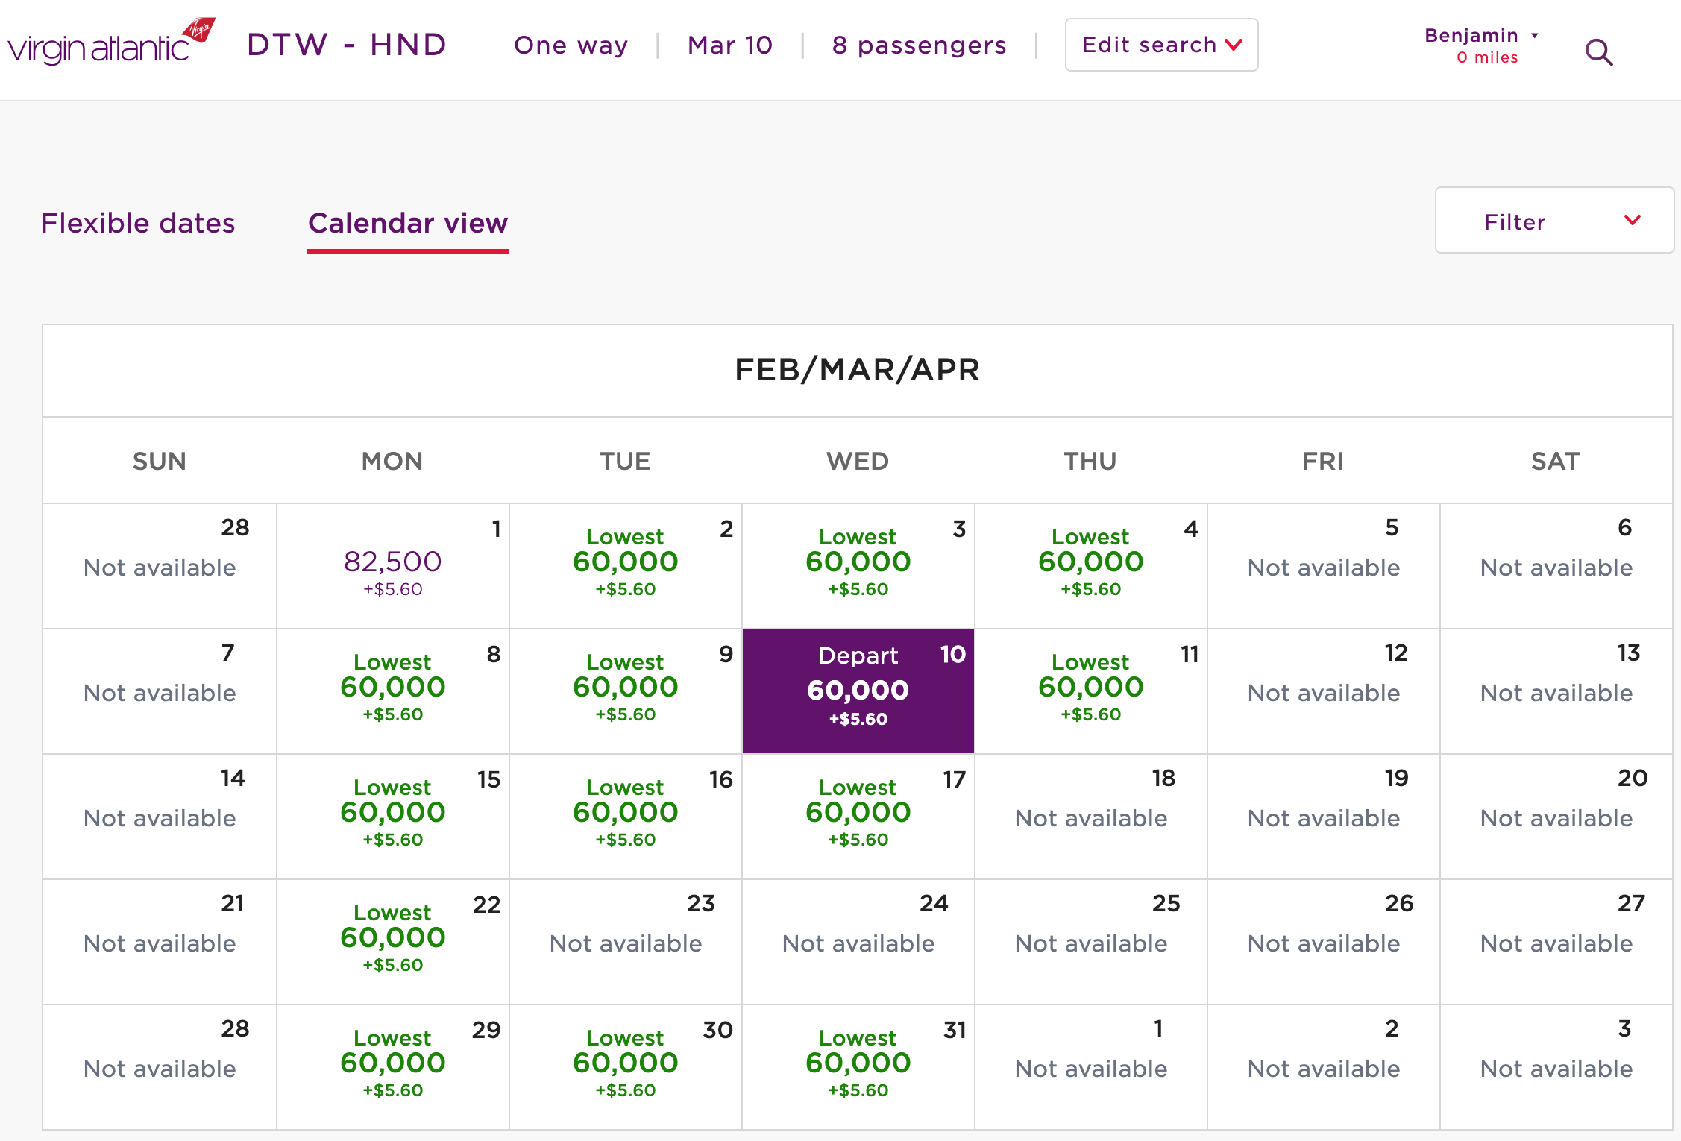Select Tuesday March 9 lowest fare

coord(625,691)
